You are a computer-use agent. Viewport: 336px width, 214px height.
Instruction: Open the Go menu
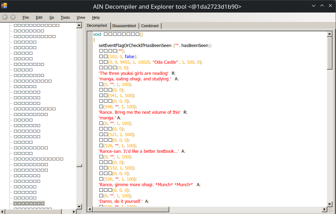pyautogui.click(x=52, y=17)
